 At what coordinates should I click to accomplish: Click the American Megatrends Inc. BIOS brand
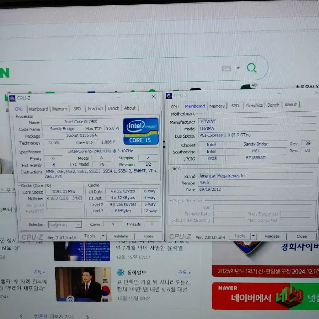[256, 176]
